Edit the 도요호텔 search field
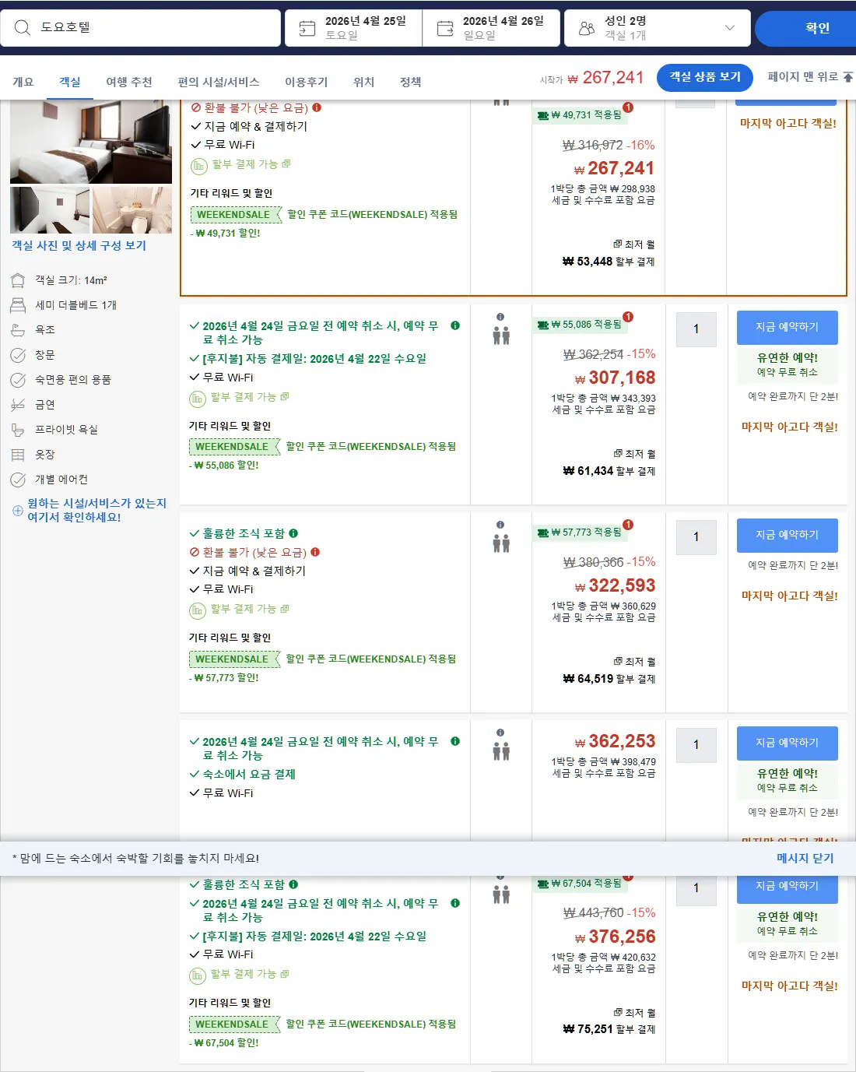Screen dimensions: 856x1072 (x=141, y=28)
